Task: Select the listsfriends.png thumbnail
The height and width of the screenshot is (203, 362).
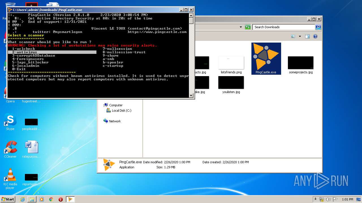Action: (x=231, y=65)
